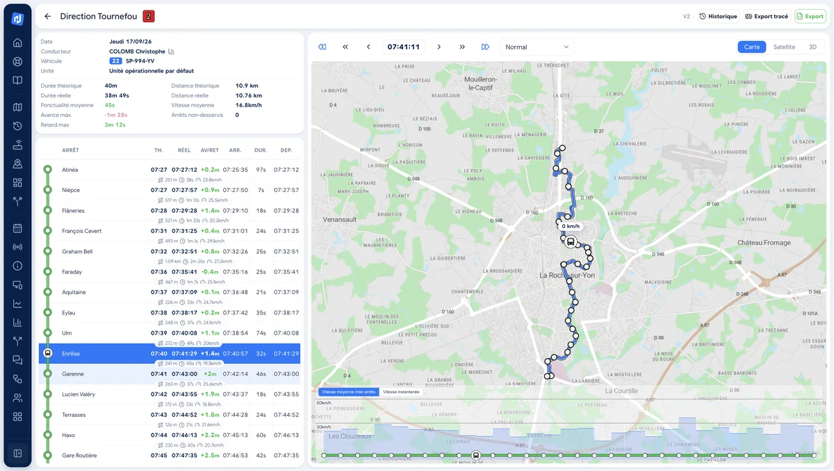
Task: Select the Garenne stop row
Action: [170, 374]
